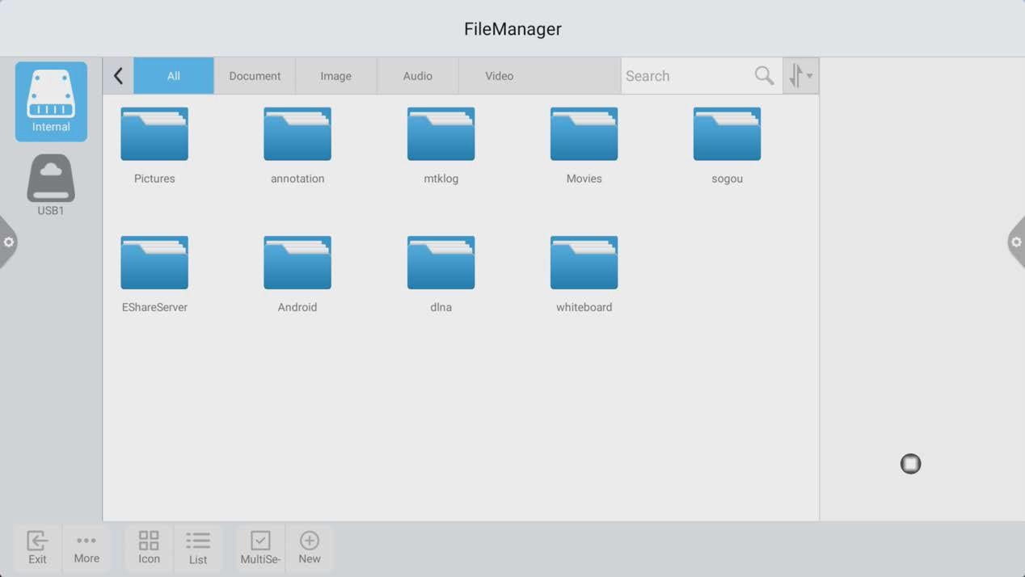This screenshot has height=577, width=1025.
Task: Exit the FileManager app
Action: pos(37,548)
